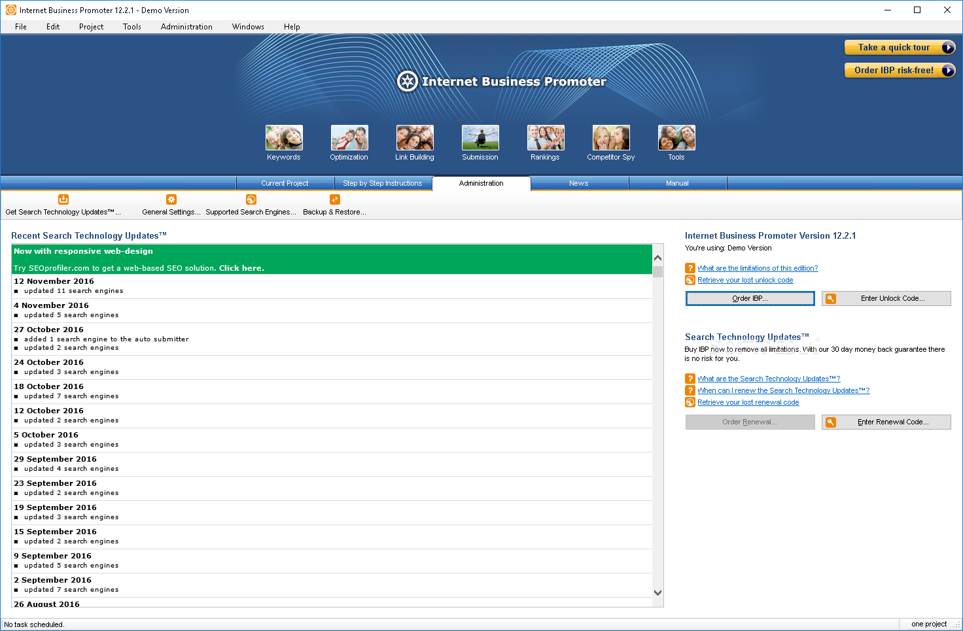This screenshot has height=631, width=963.
Task: Click Enter Renewal Code... button
Action: (x=886, y=422)
